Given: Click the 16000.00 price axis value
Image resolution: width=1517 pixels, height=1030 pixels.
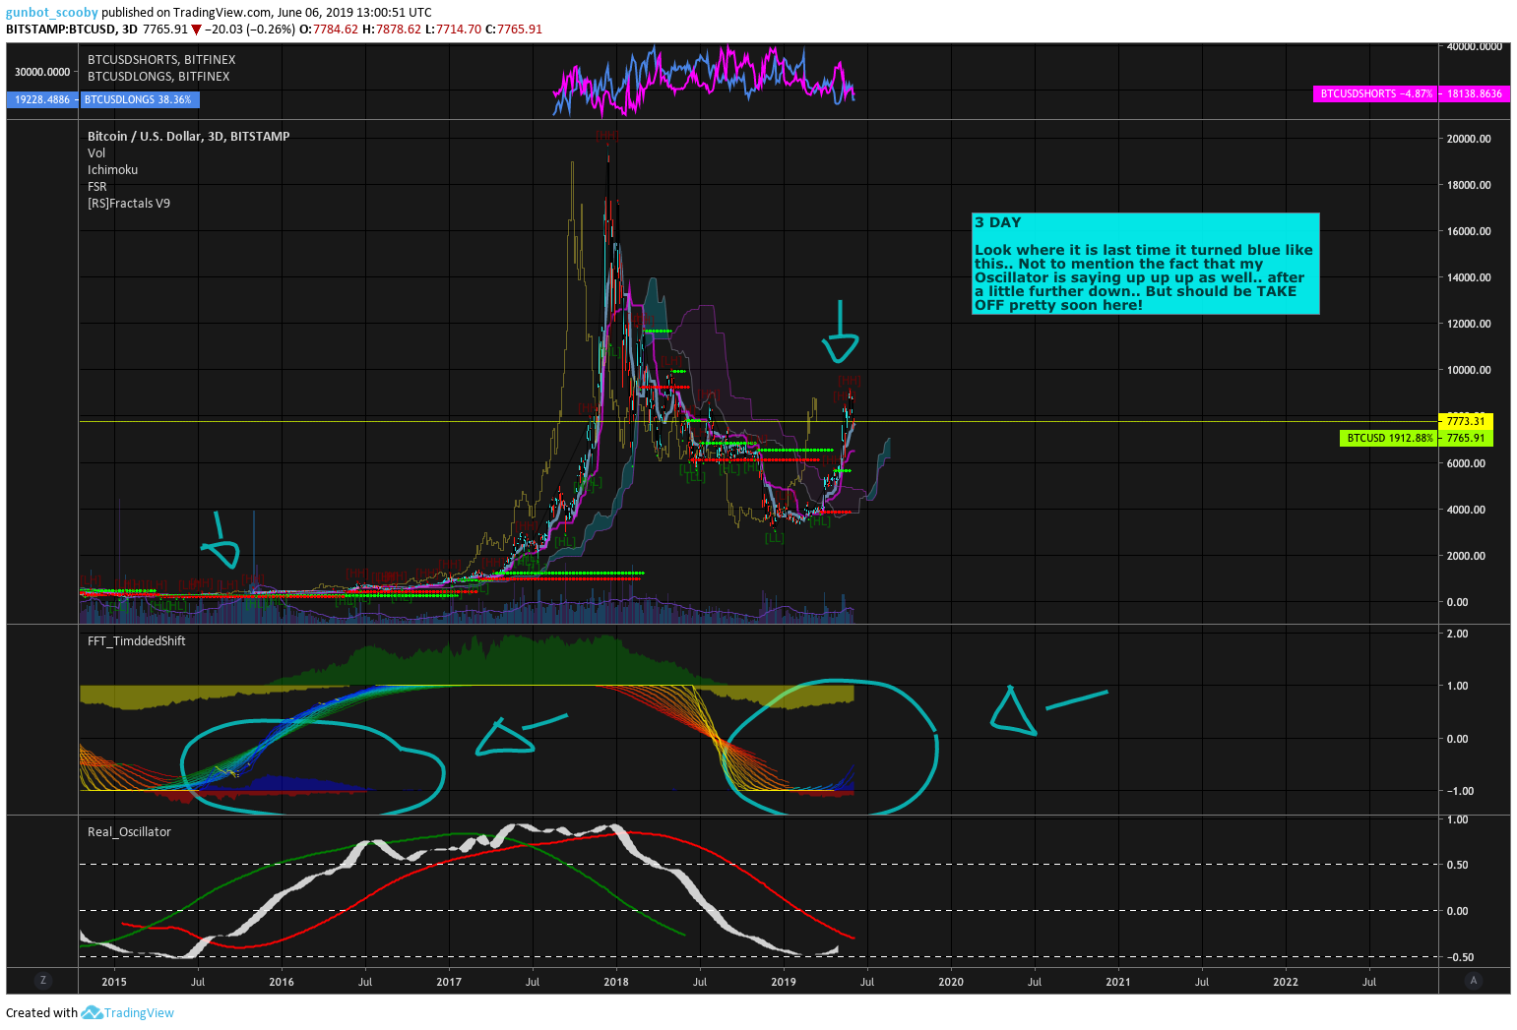Looking at the screenshot, I should (1469, 231).
